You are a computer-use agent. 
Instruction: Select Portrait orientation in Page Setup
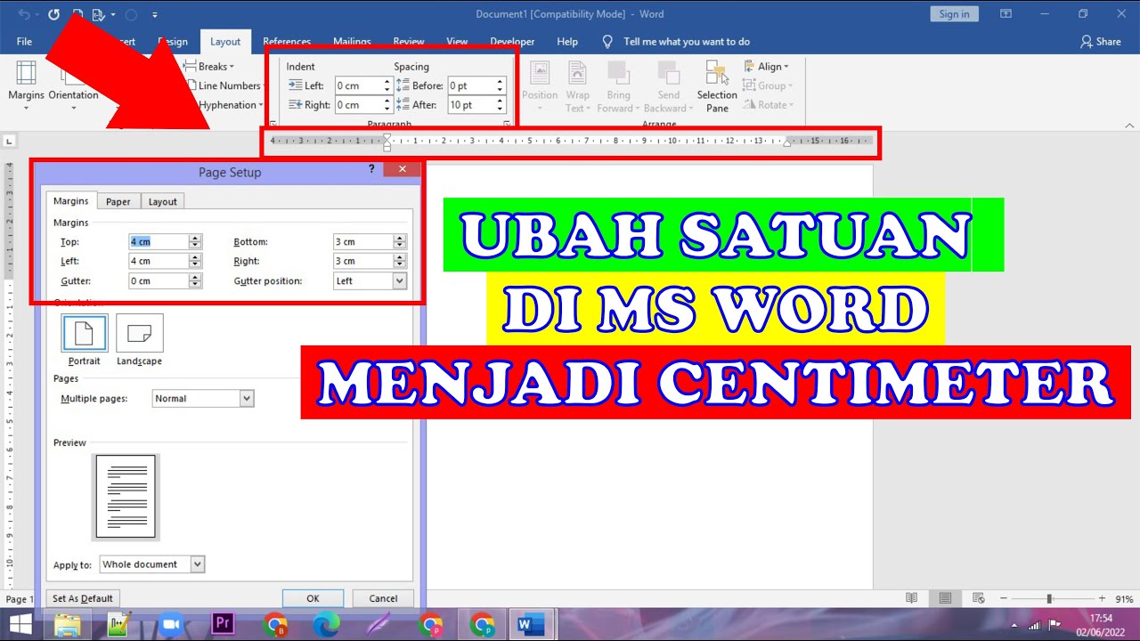tap(85, 340)
